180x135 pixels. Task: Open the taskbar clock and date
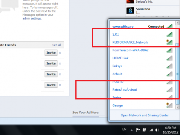171,130
